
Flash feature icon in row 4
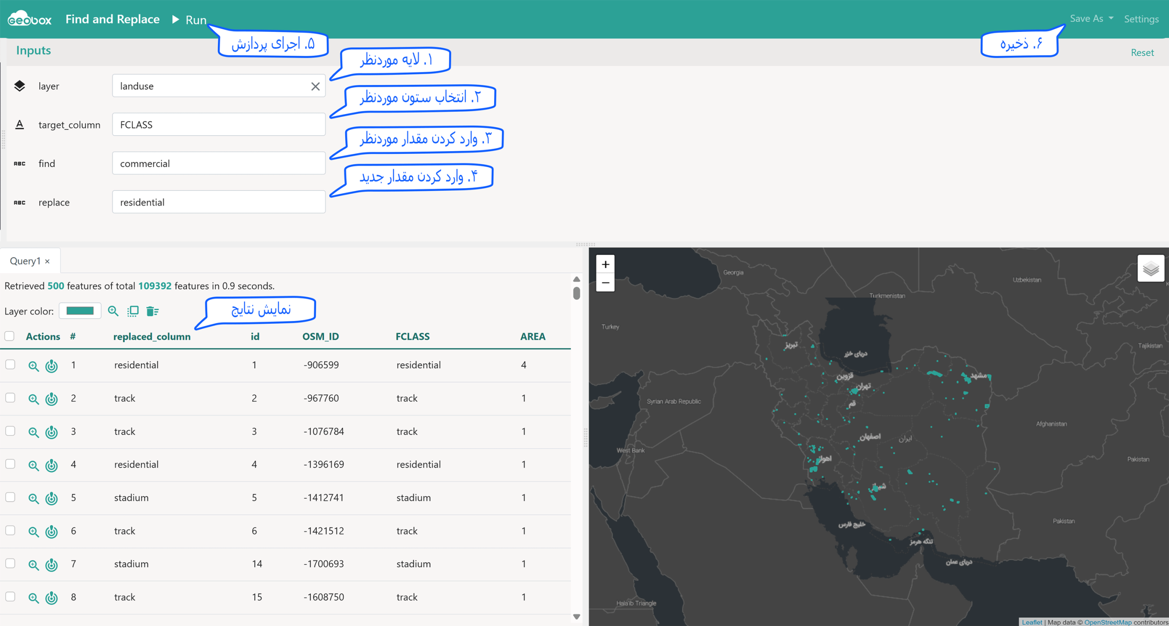pyautogui.click(x=52, y=465)
